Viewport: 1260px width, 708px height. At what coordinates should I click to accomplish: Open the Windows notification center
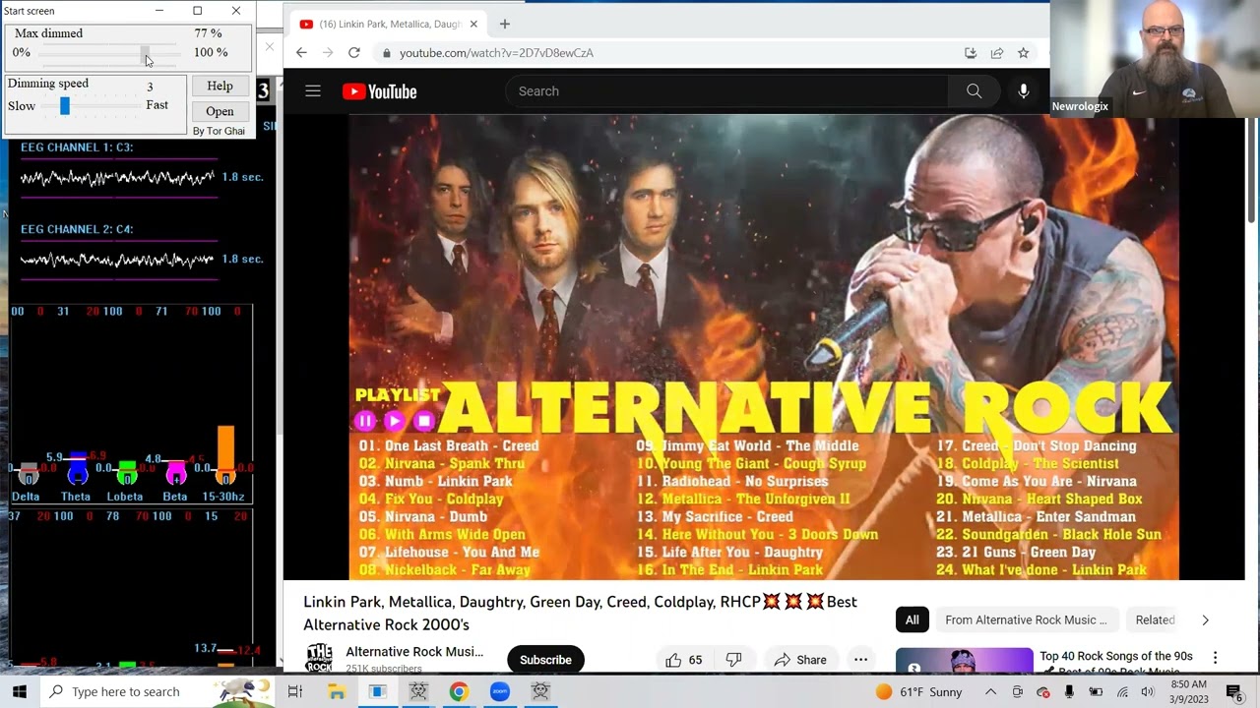click(x=1234, y=691)
